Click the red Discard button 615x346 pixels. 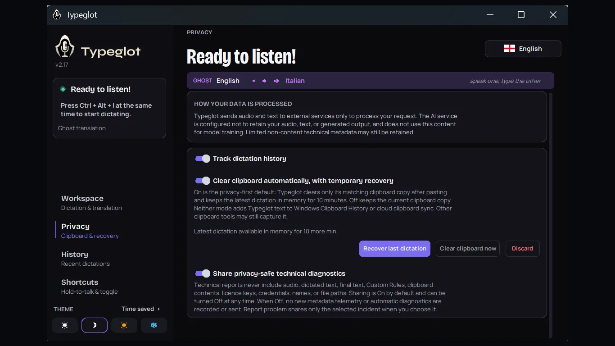523,249
